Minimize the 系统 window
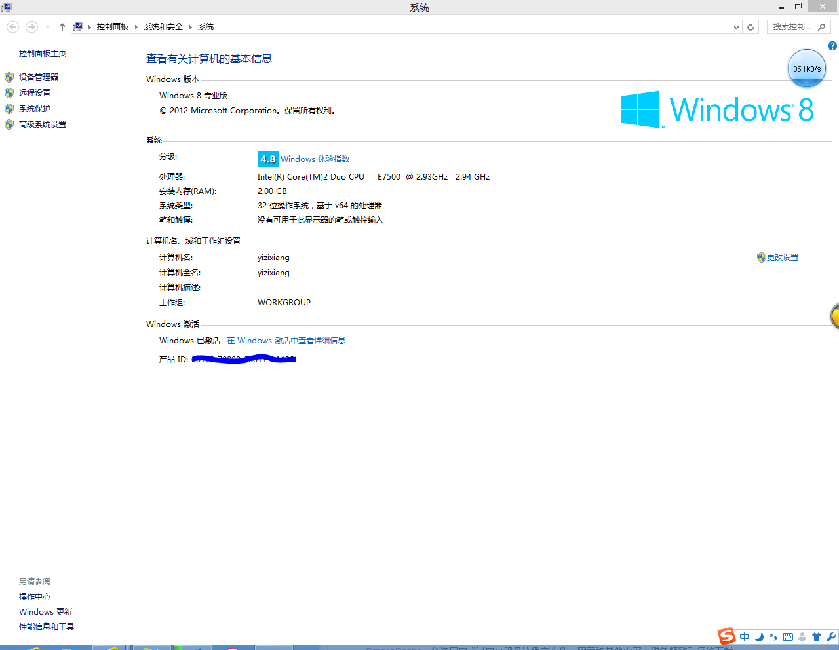This screenshot has width=839, height=650. tap(781, 7)
